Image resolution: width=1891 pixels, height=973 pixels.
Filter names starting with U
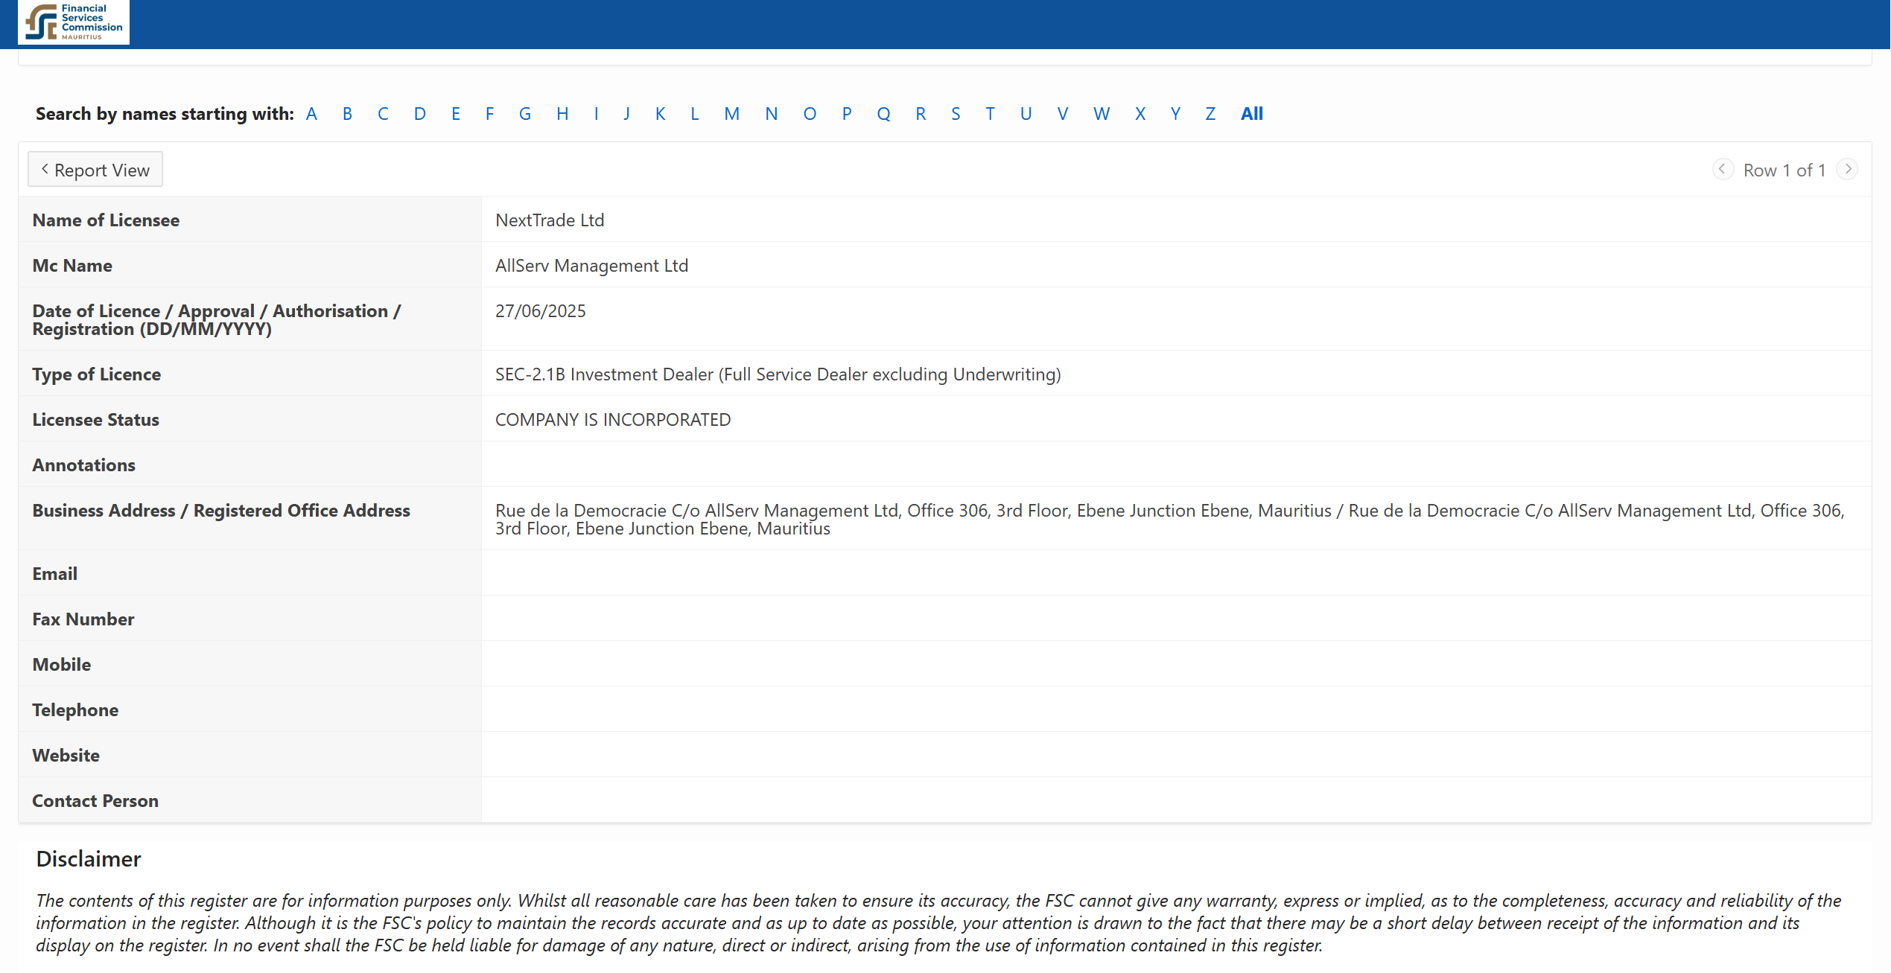click(x=1026, y=114)
